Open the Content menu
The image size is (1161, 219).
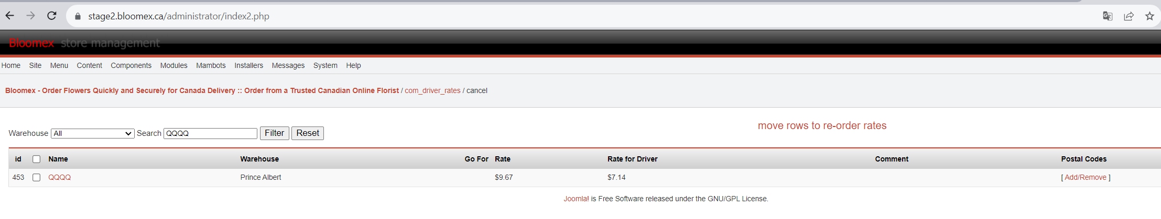pos(89,65)
